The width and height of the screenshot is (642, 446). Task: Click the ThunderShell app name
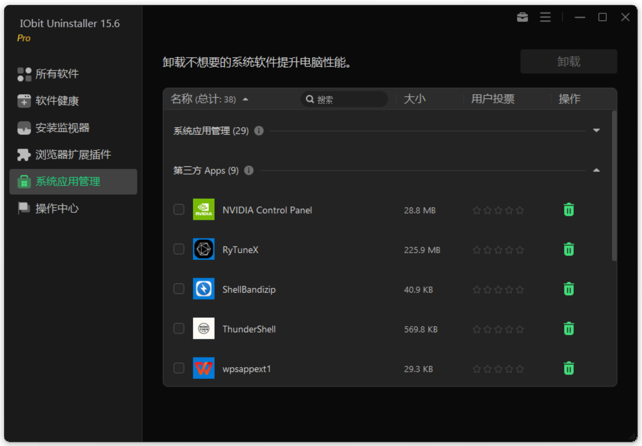(x=249, y=329)
